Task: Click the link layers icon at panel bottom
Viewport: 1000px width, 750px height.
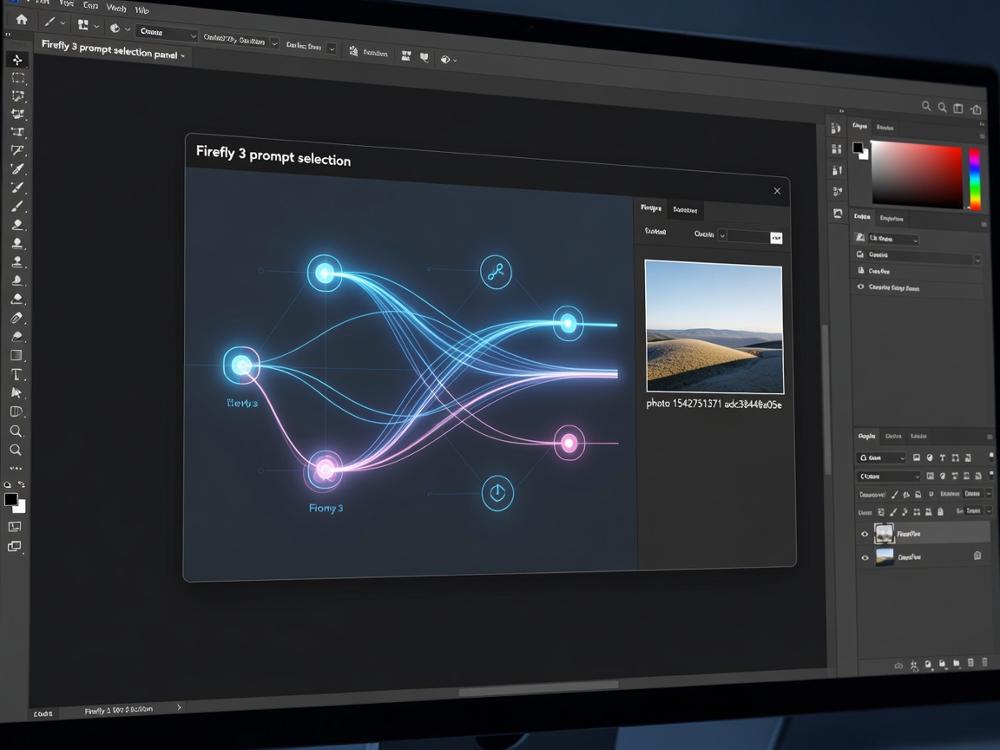Action: (x=898, y=665)
